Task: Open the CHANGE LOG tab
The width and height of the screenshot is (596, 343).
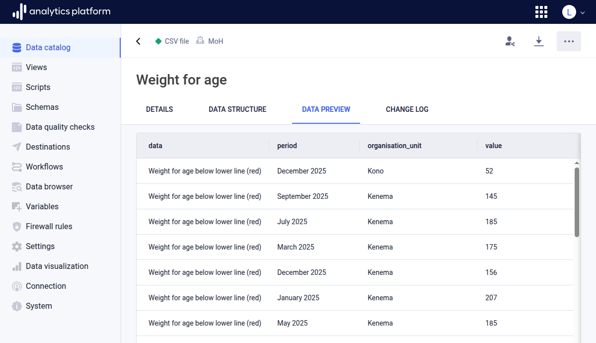Action: (x=407, y=109)
